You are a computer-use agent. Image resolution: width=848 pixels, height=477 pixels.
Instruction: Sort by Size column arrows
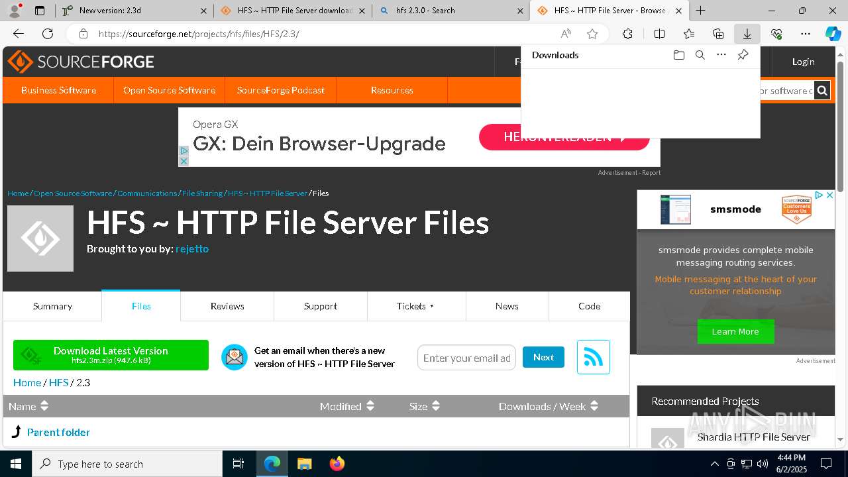(x=436, y=405)
